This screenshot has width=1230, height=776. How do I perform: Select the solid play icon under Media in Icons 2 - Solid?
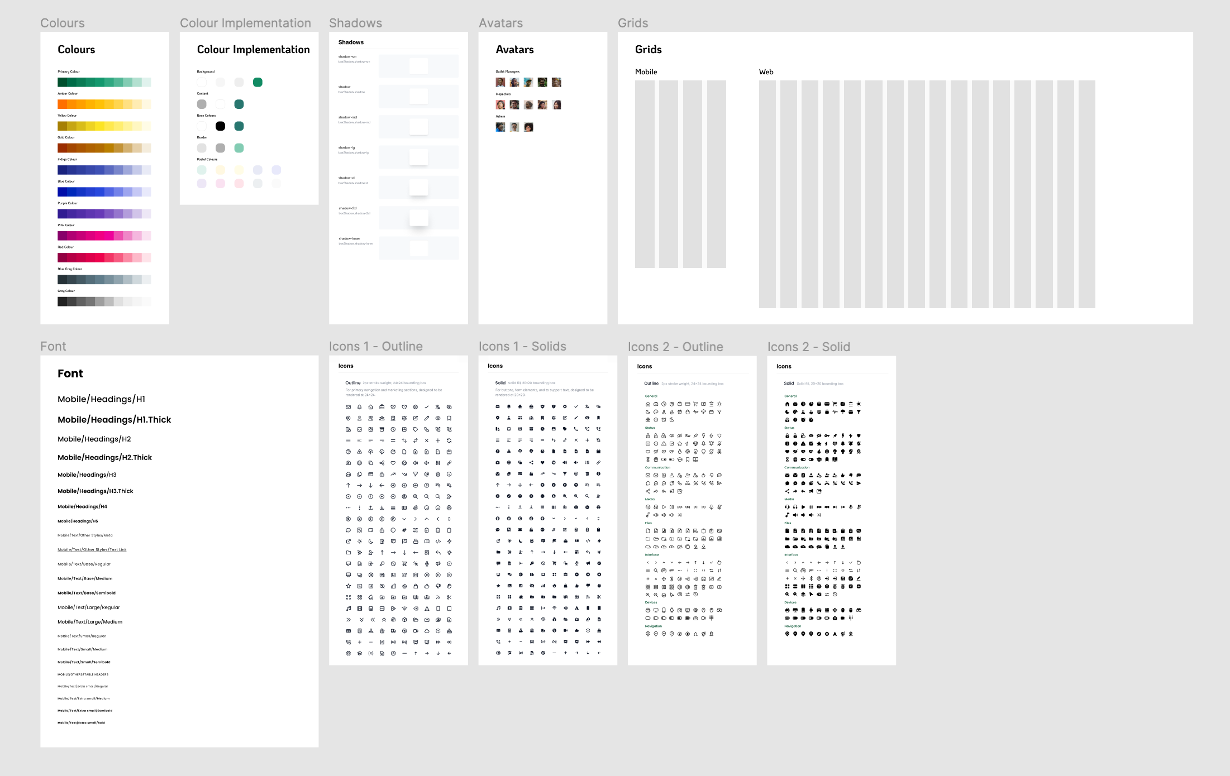click(x=803, y=507)
